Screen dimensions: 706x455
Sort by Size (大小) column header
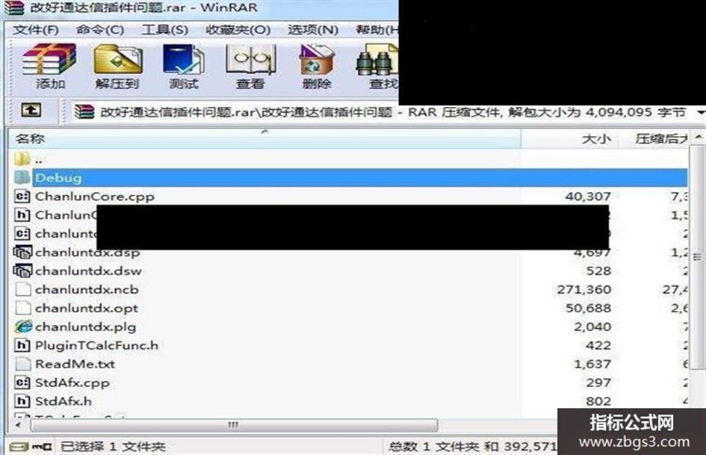point(569,139)
